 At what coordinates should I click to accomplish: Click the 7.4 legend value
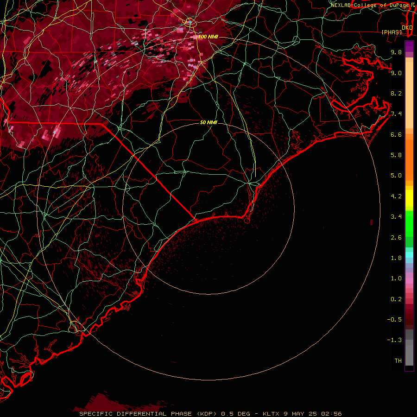396,114
